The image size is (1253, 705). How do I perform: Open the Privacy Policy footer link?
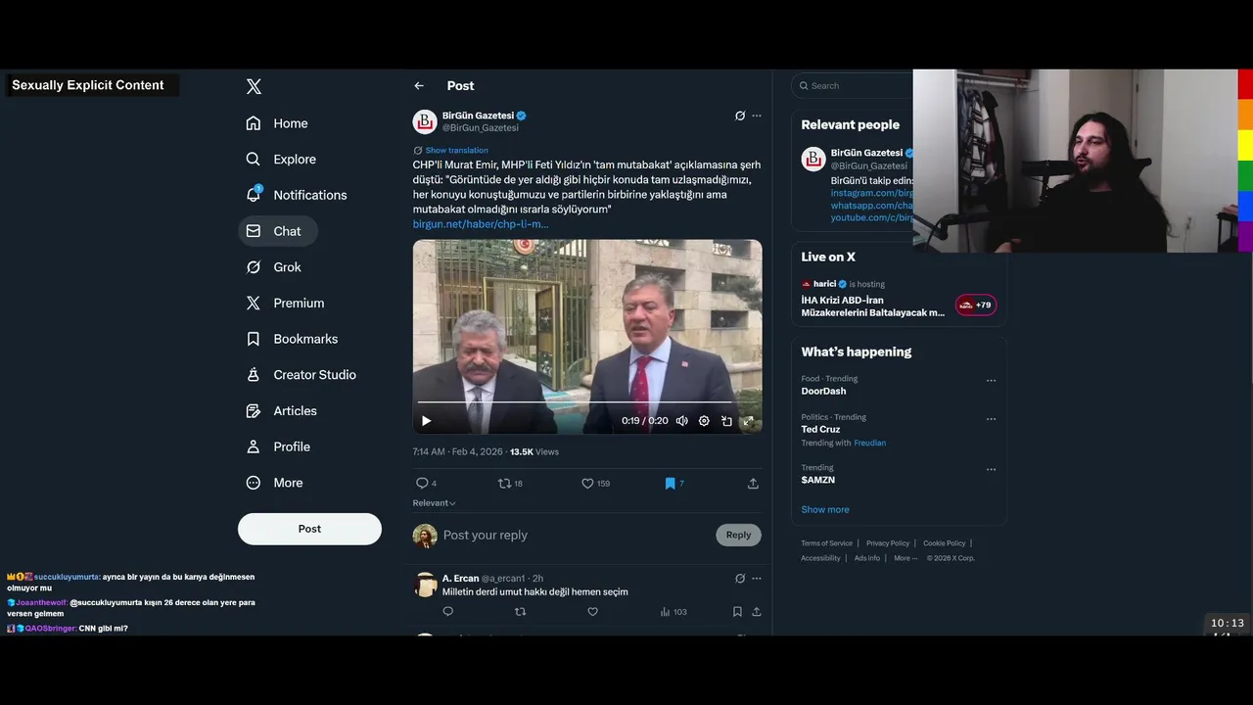(x=888, y=543)
